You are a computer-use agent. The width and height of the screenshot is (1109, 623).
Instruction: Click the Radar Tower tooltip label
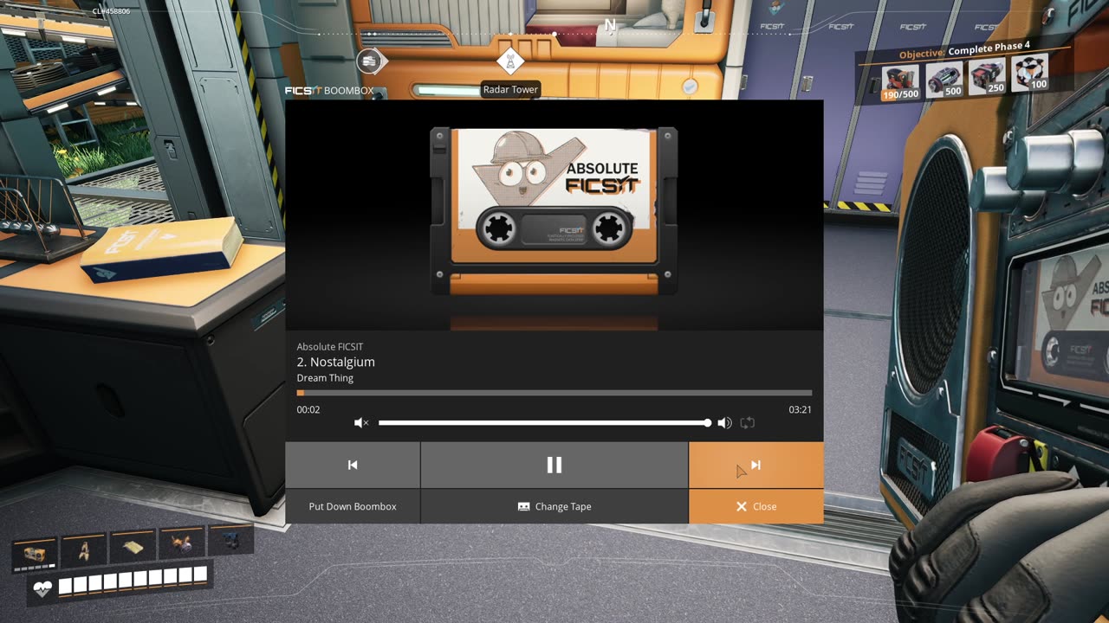510,89
